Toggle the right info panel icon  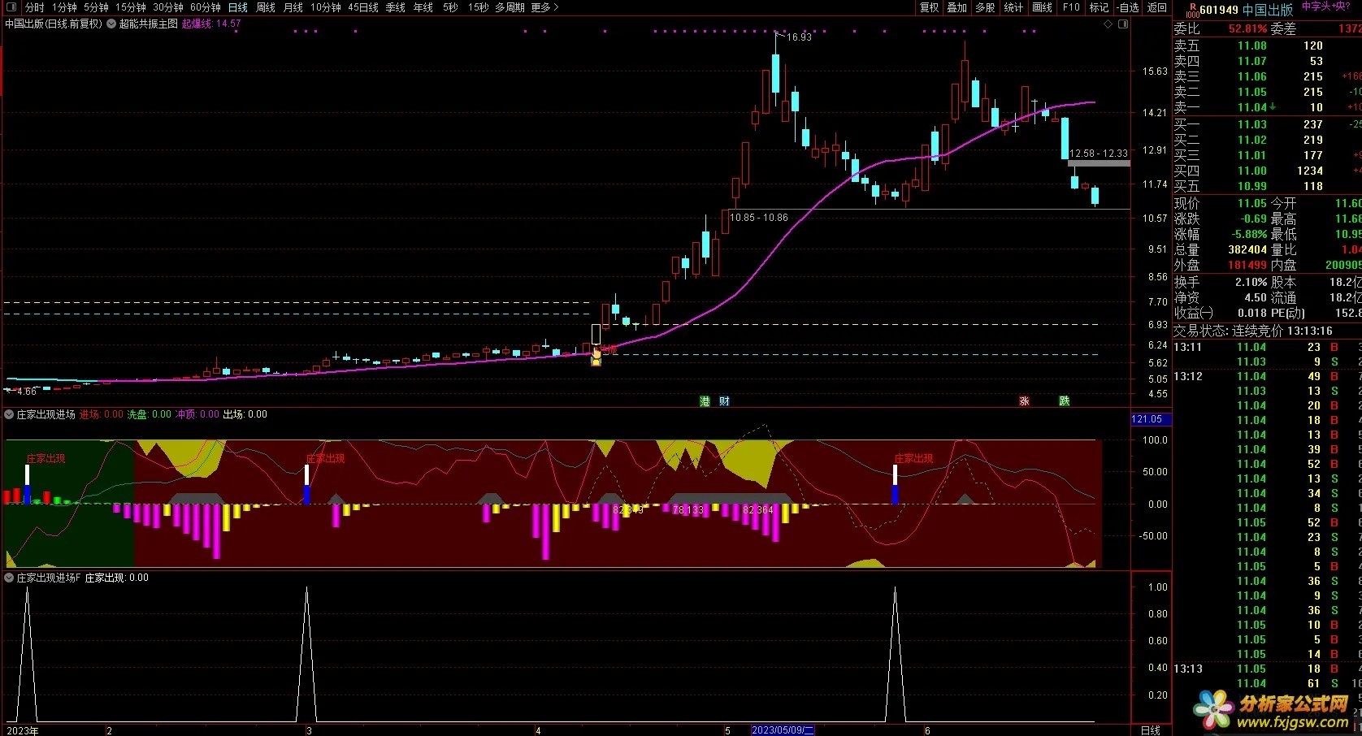tap(1123, 24)
